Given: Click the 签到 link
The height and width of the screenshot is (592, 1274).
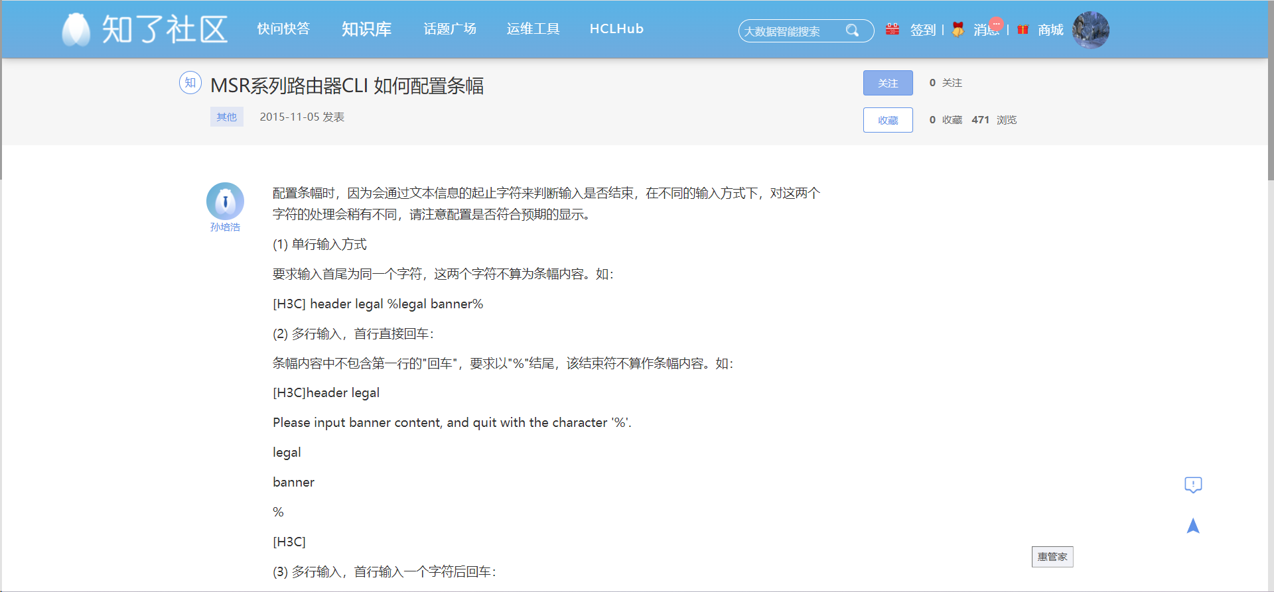Looking at the screenshot, I should 923,30.
